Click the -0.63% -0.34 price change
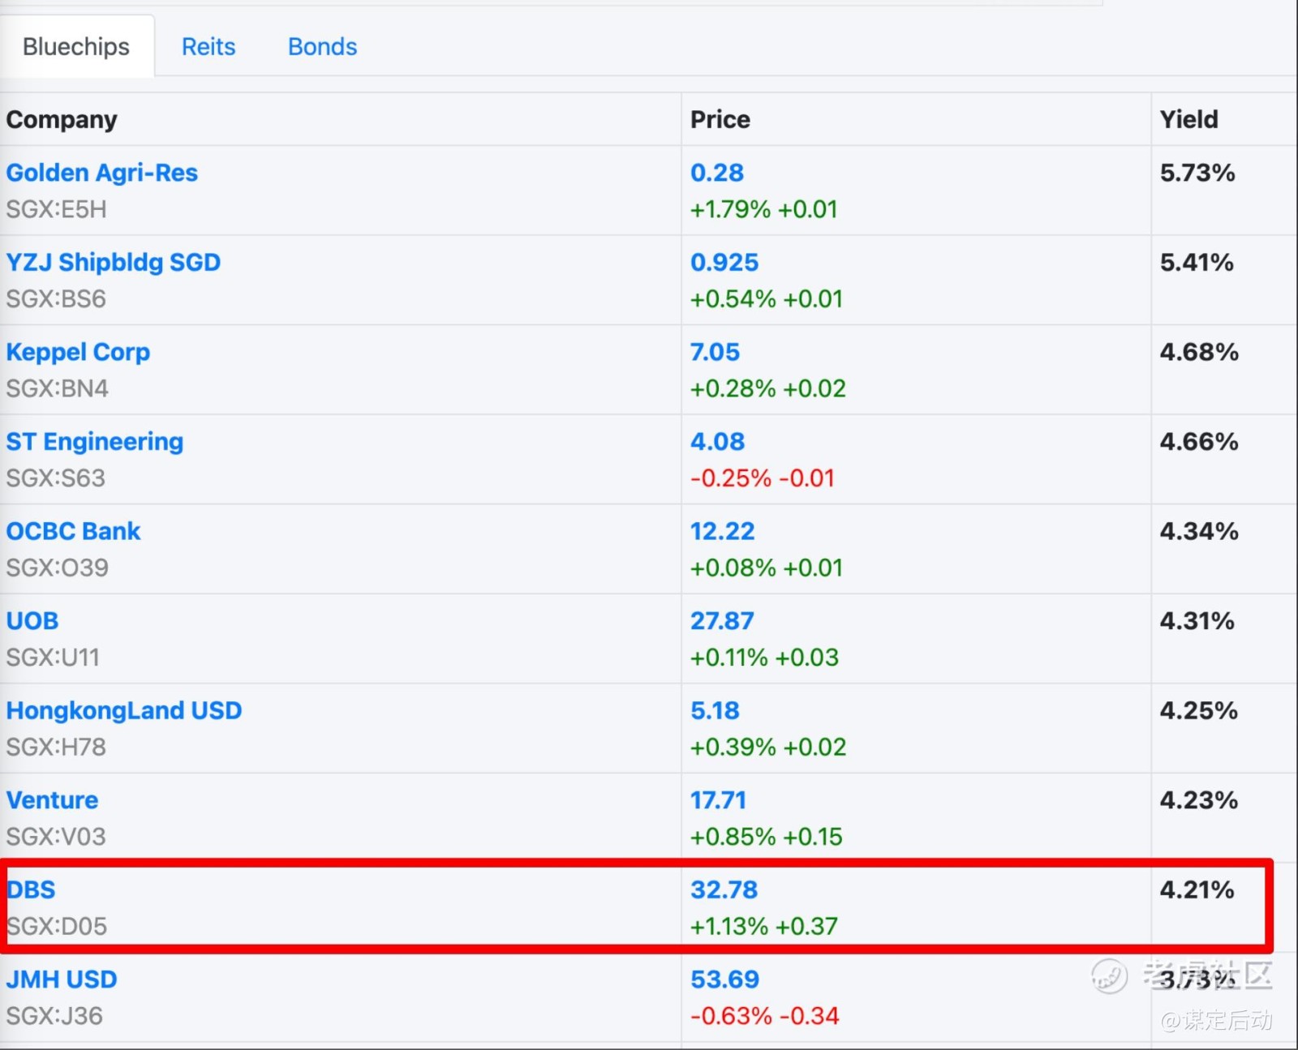 [765, 1016]
